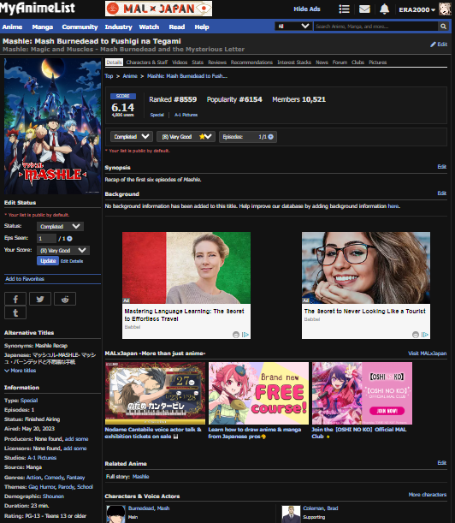Image resolution: width=455 pixels, height=523 pixels.
Task: Click the A-1 Pictures studio link in sidebar
Action: tap(42, 458)
